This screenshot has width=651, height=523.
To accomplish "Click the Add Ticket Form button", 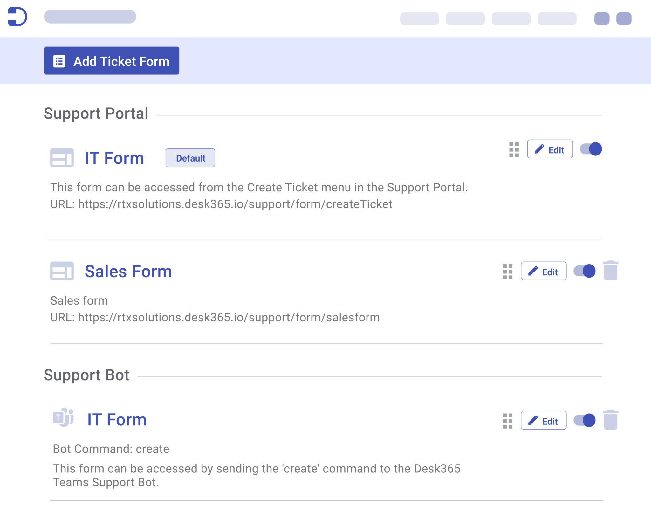I will (x=111, y=61).
